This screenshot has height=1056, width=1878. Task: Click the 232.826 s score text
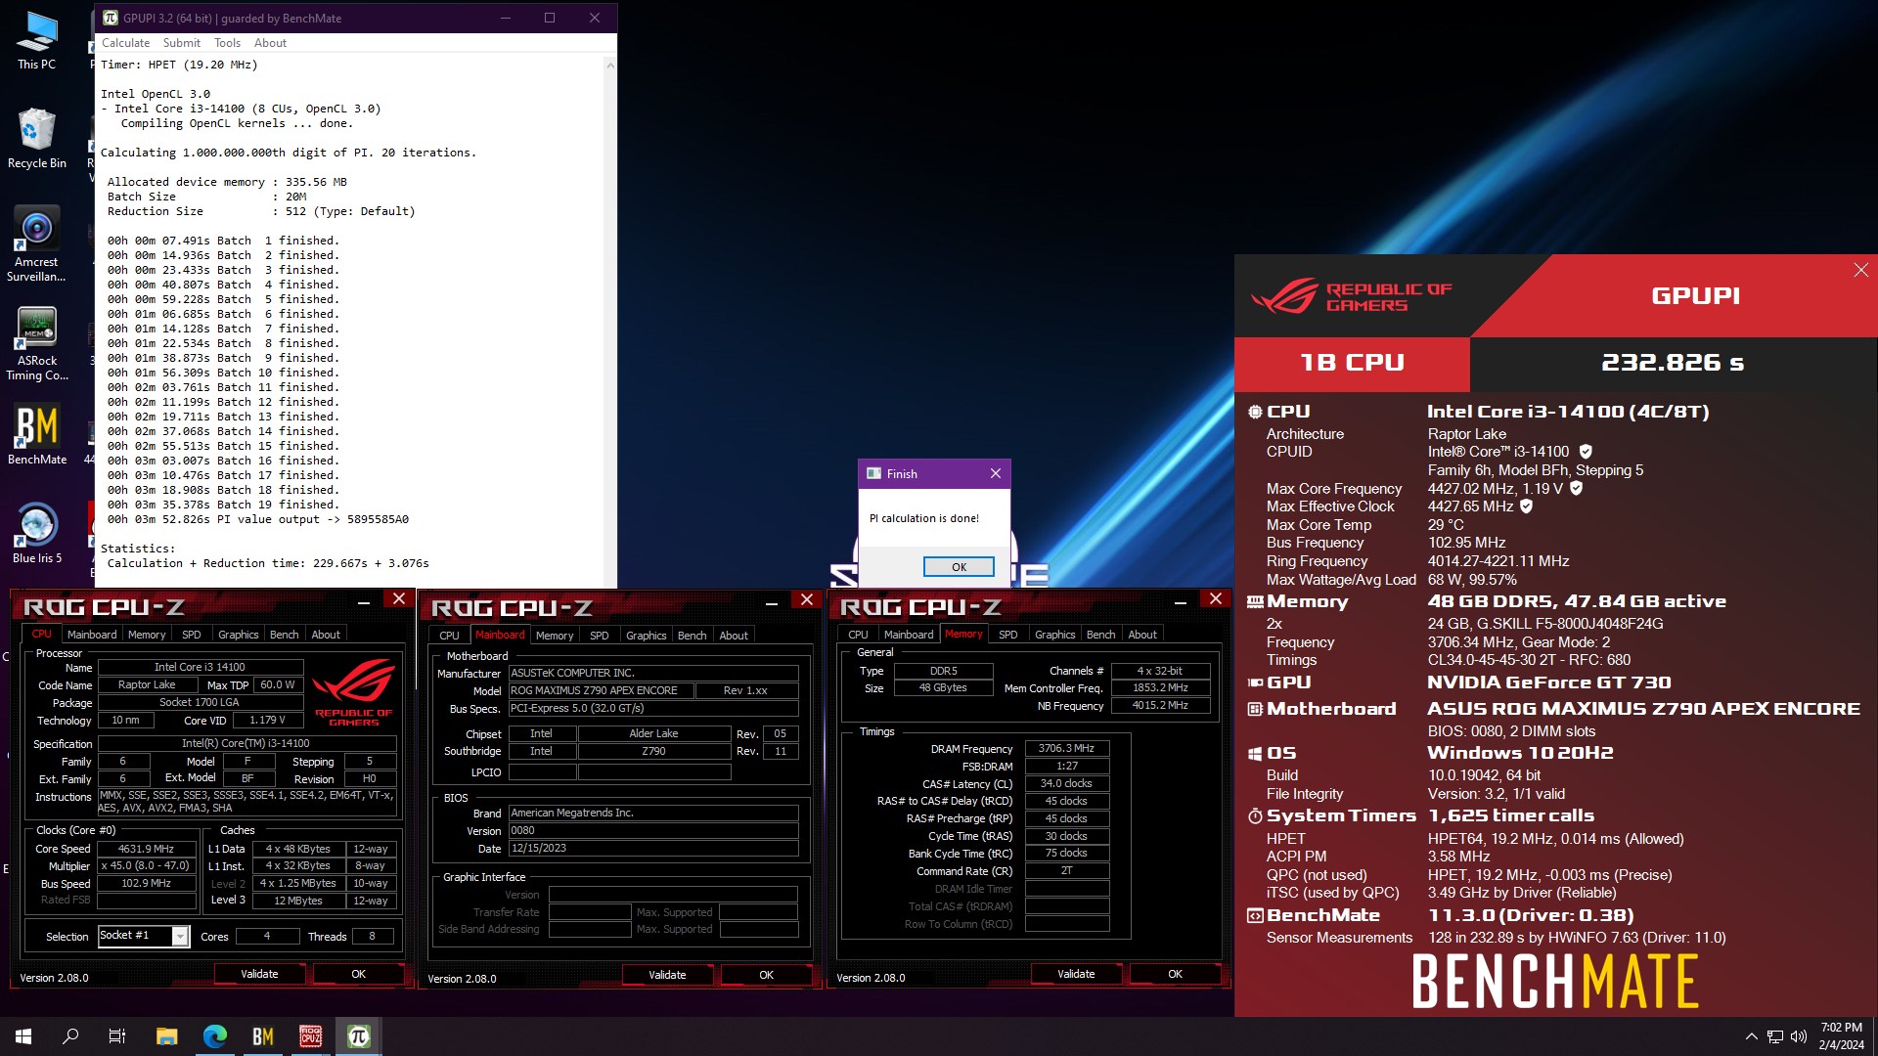coord(1673,363)
